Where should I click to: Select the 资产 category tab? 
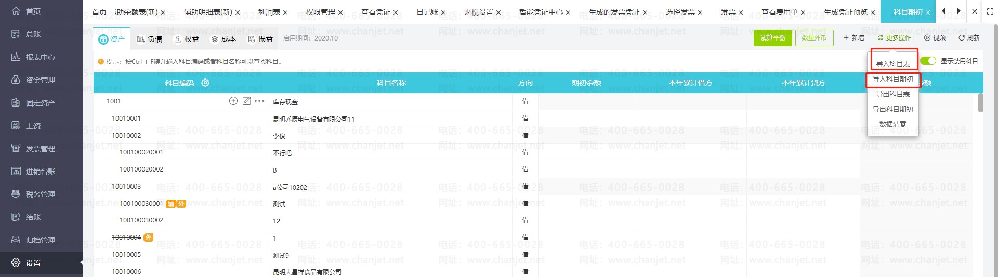click(x=112, y=39)
